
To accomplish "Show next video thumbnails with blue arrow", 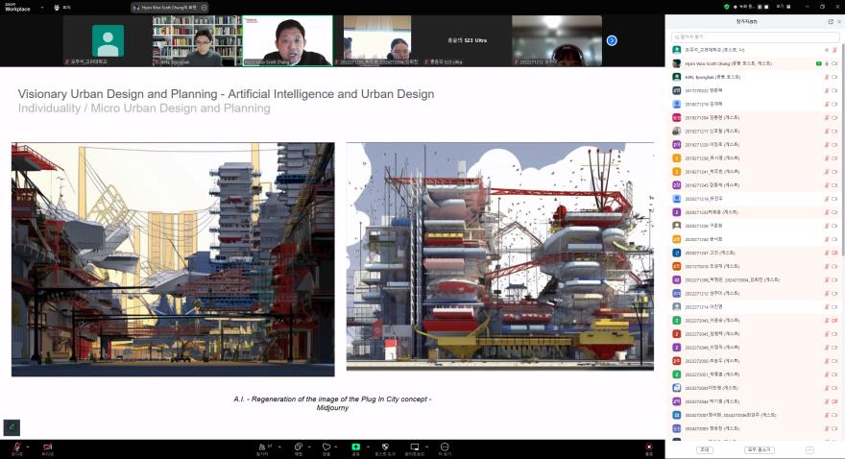I will [x=612, y=40].
